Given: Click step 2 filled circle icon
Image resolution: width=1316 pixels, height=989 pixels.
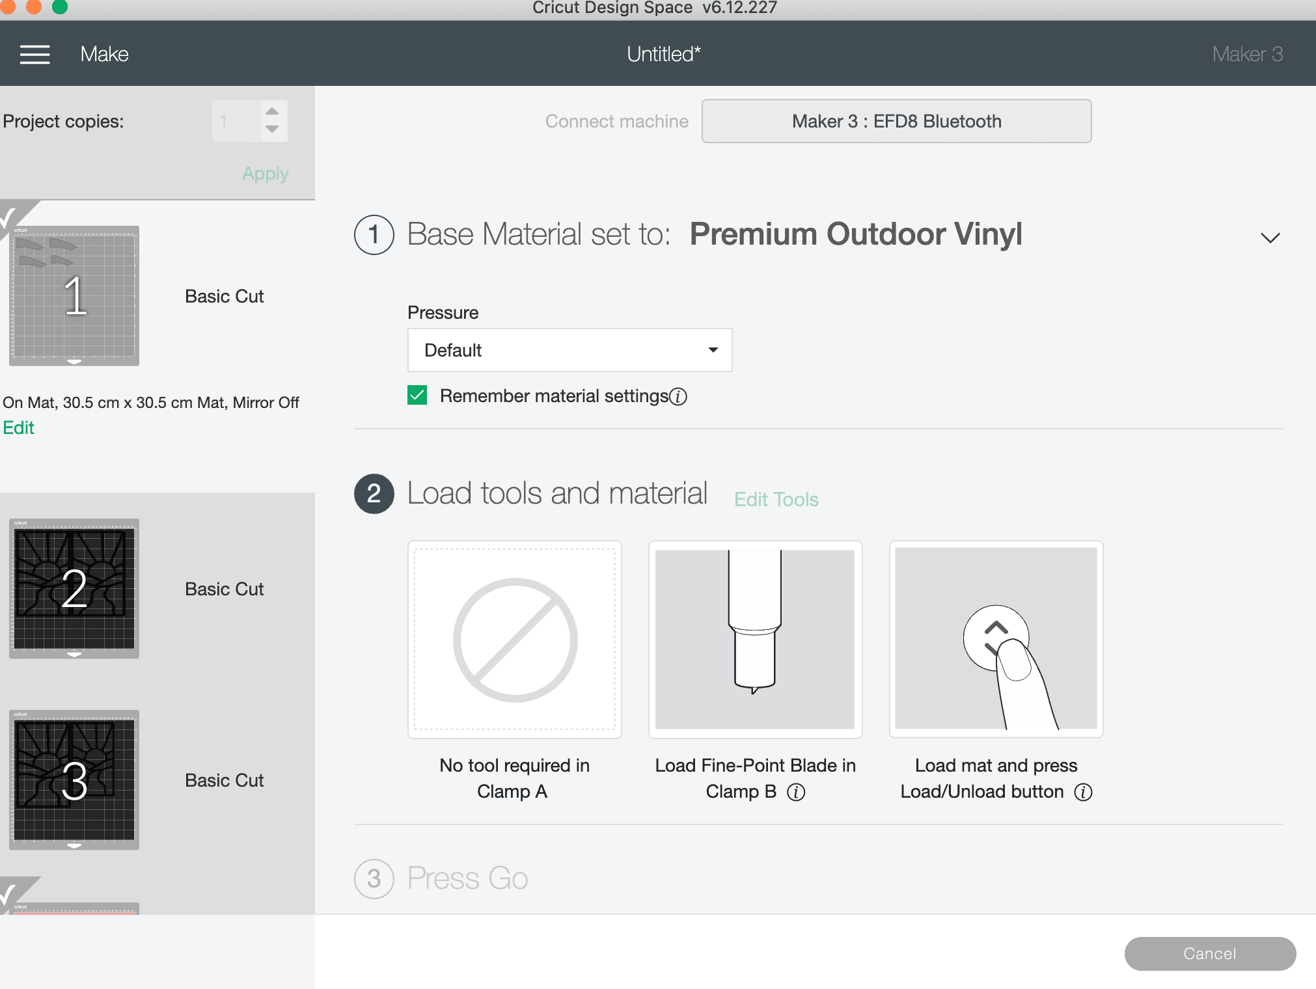Looking at the screenshot, I should [374, 494].
